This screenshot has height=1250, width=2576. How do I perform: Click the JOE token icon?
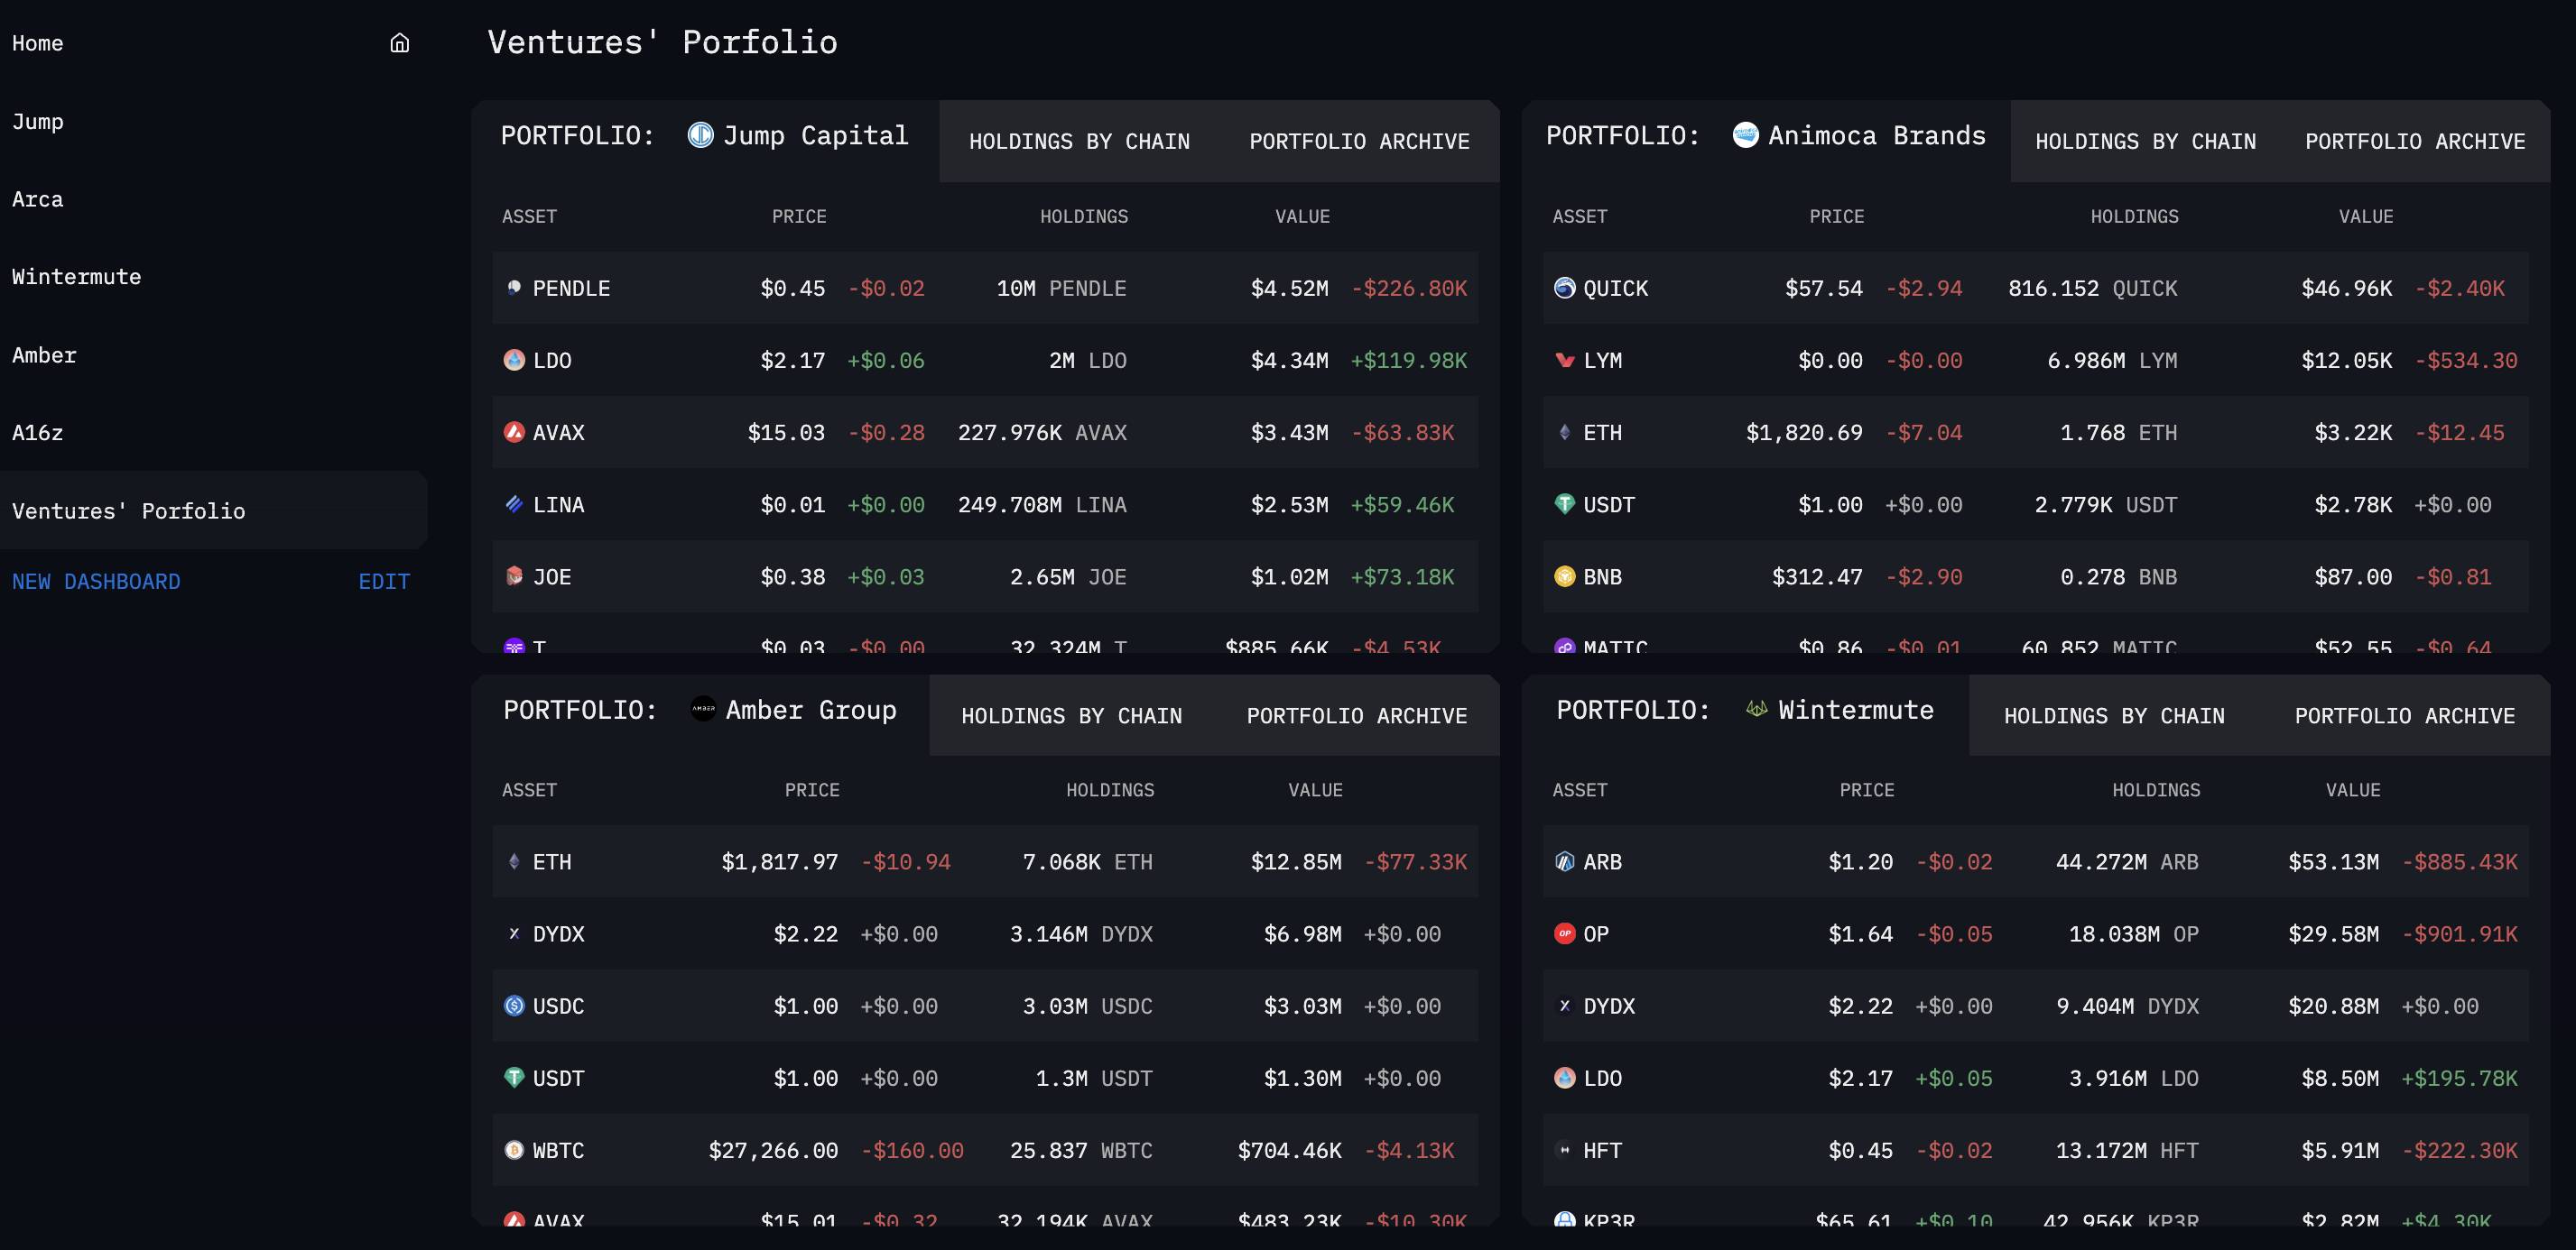pos(514,576)
